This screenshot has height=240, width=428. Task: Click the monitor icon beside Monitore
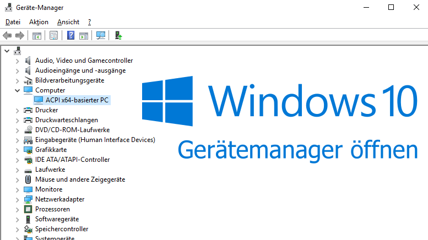click(x=28, y=189)
